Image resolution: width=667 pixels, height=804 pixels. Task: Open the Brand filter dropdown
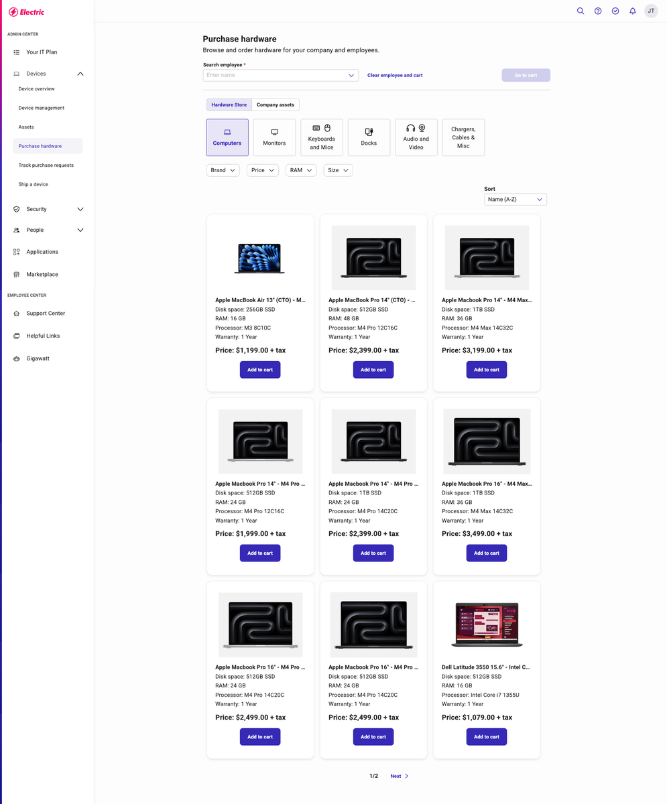pyautogui.click(x=223, y=170)
